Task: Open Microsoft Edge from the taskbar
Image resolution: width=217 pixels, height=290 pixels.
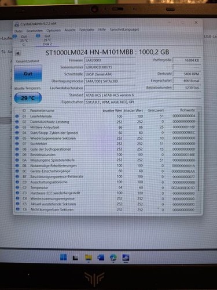Action: coord(113,258)
